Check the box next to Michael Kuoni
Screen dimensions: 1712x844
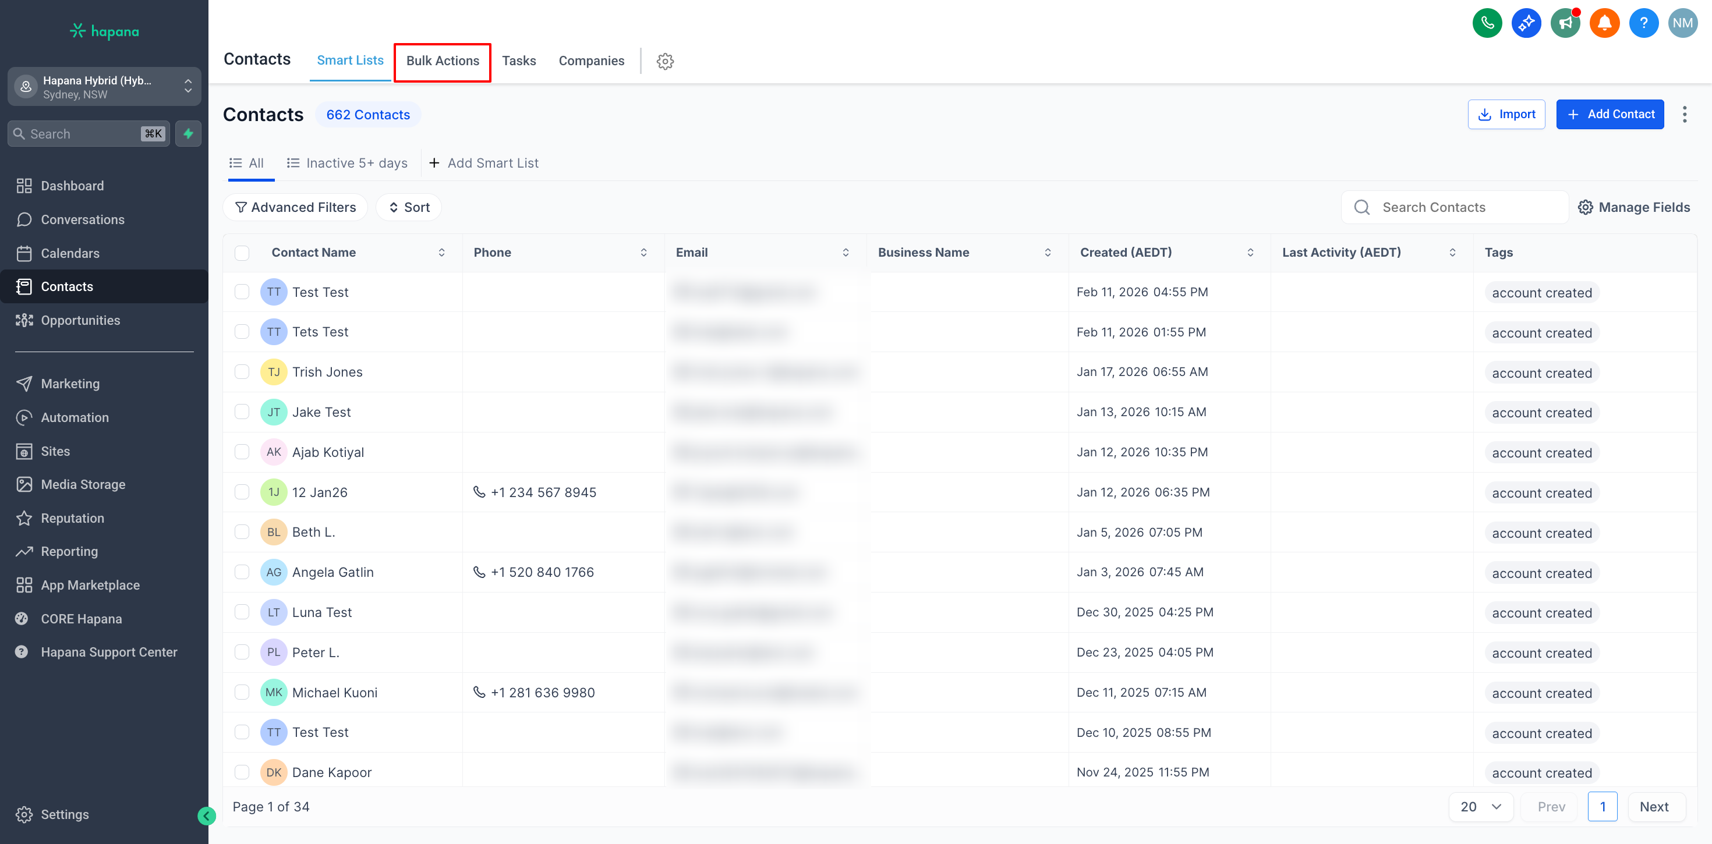point(242,693)
